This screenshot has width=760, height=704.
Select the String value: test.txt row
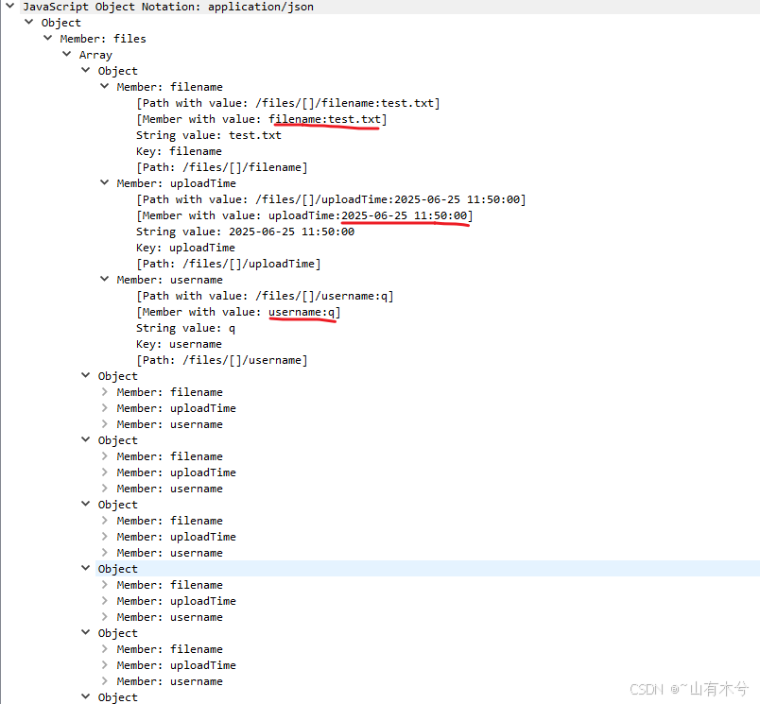click(208, 135)
